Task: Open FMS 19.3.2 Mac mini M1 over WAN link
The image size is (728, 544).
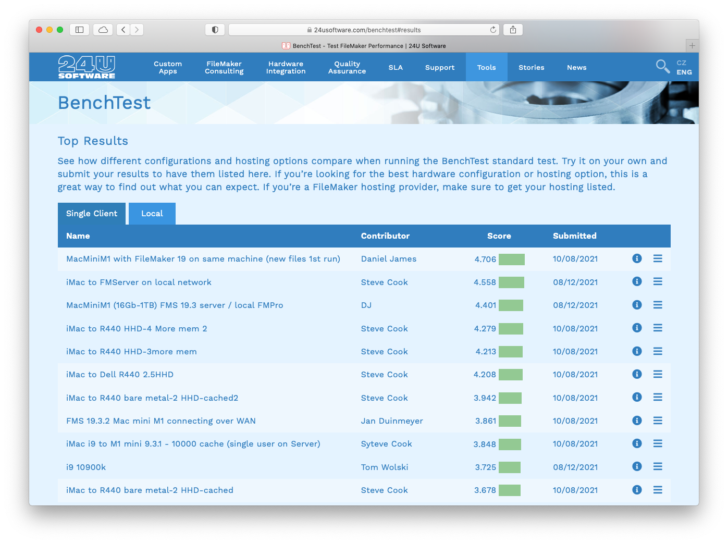Action: [161, 421]
